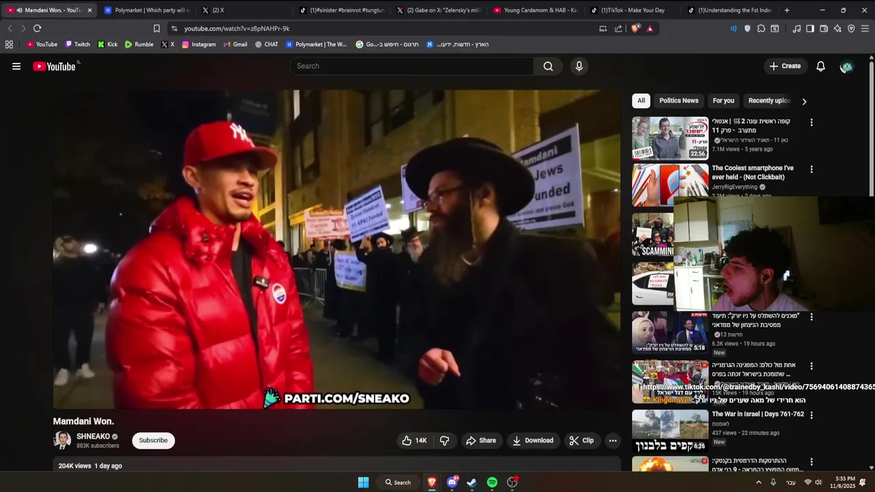Select the Recently uploaded chip
Viewport: 875px width, 492px height.
click(x=769, y=100)
